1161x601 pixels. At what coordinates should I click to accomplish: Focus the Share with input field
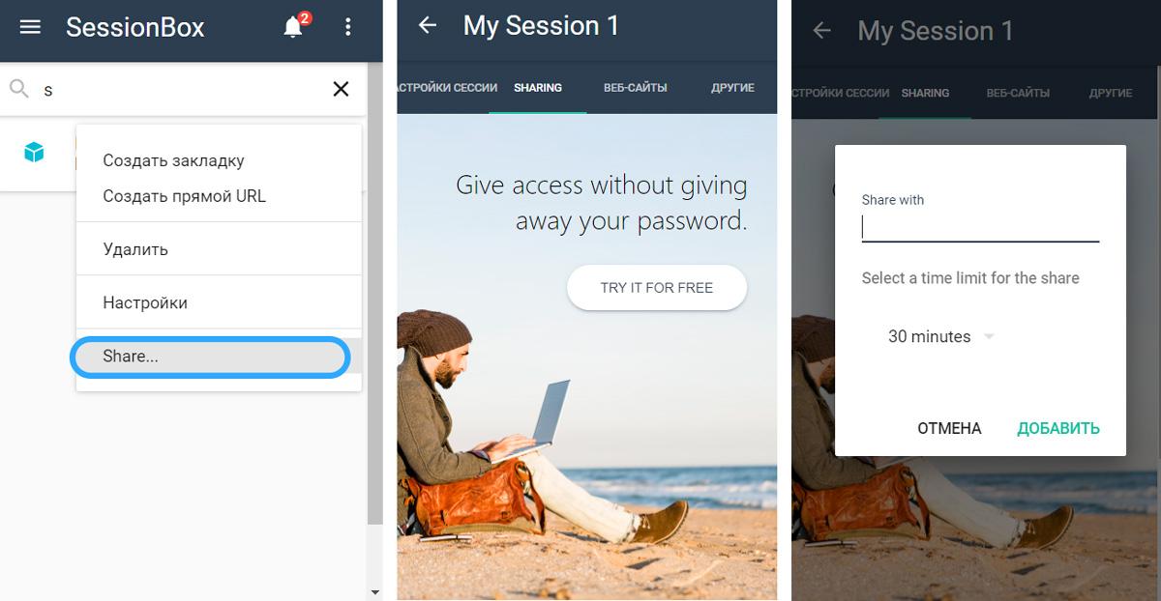pyautogui.click(x=980, y=227)
